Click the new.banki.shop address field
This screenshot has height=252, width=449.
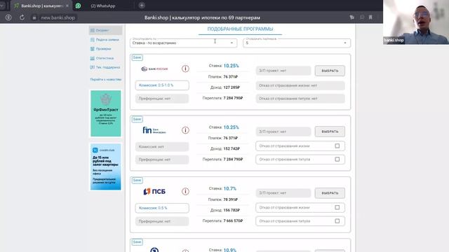coord(58,17)
